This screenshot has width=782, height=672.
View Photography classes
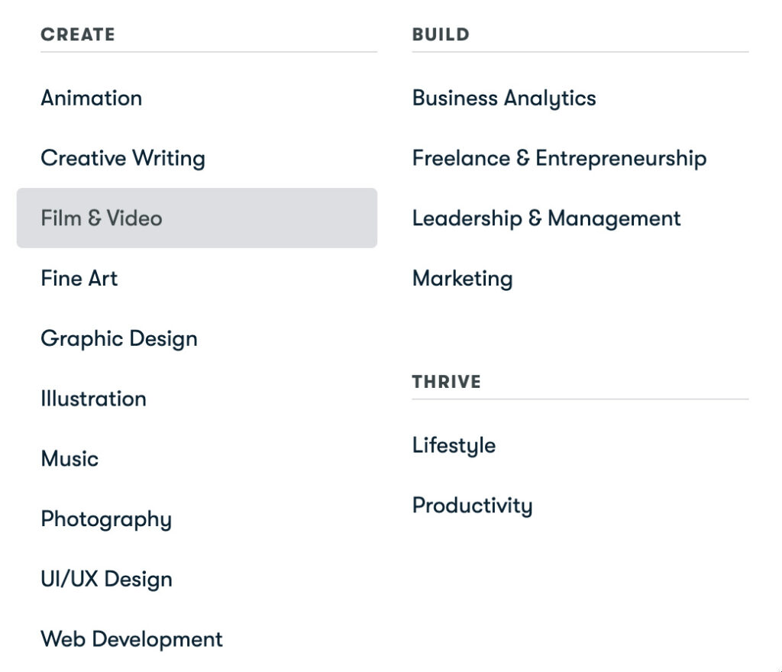[106, 519]
